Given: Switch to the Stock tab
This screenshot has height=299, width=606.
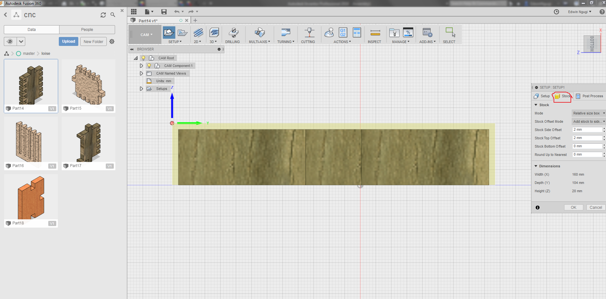Looking at the screenshot, I should click(563, 96).
